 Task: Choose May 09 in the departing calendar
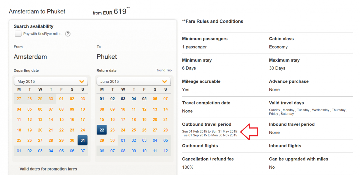click(x=72, y=109)
